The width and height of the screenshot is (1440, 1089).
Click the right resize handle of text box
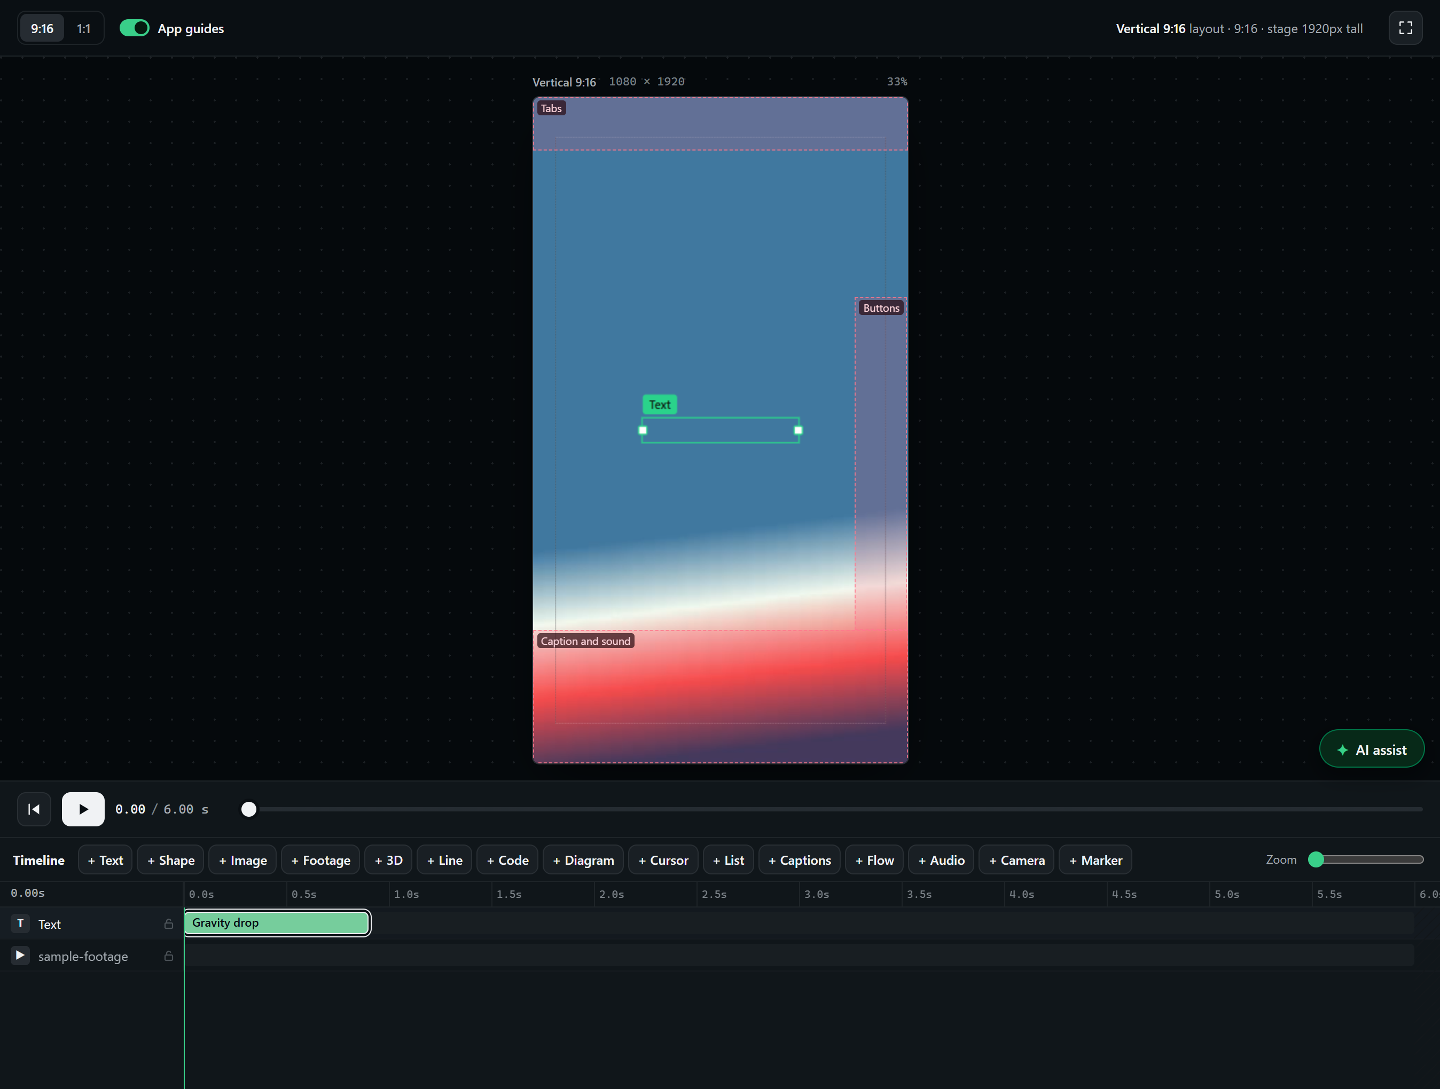coord(798,430)
